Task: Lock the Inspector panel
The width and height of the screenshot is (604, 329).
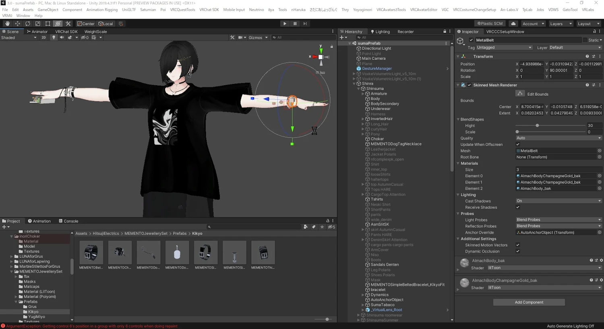Action: 594,31
